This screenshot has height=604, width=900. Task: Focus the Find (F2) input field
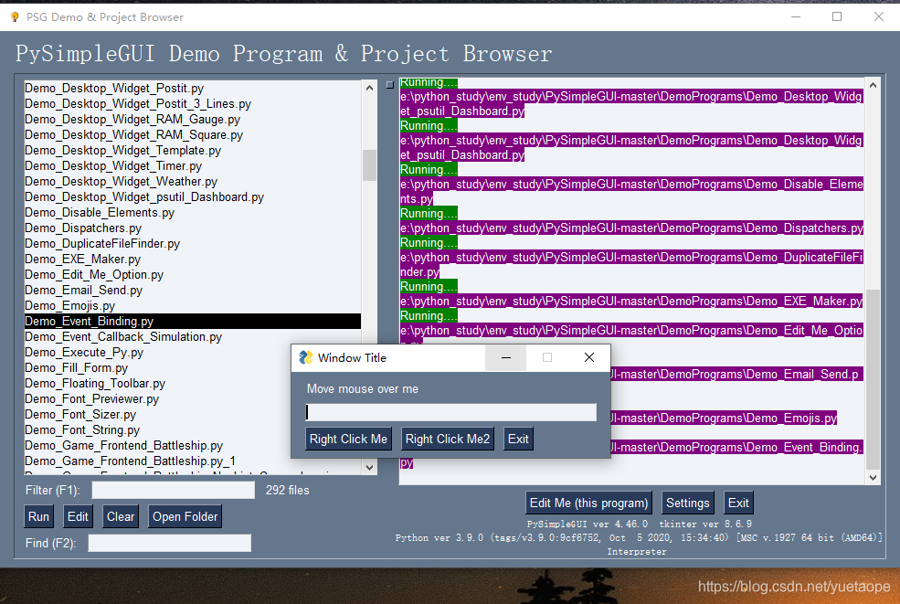point(169,543)
